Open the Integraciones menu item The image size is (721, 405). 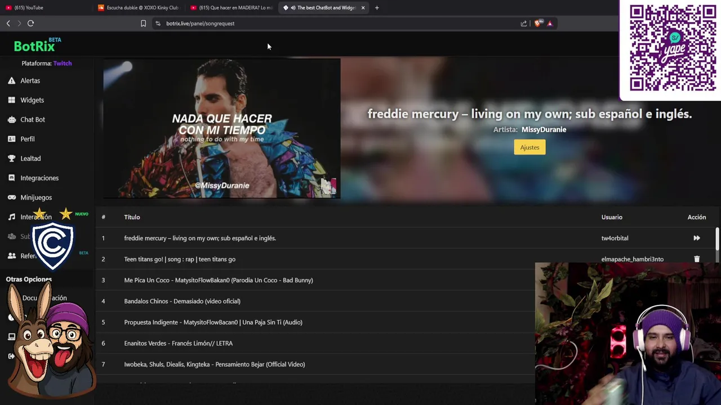39,178
